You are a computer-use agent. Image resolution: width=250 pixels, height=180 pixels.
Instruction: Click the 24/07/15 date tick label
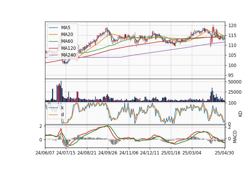tap(66, 153)
